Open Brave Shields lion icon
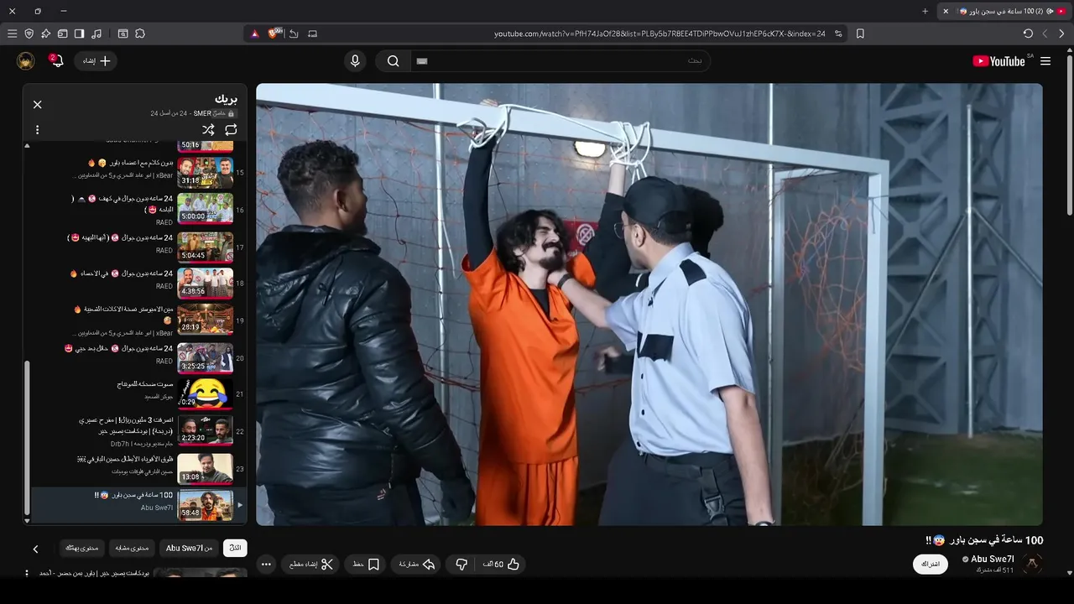Image resolution: width=1074 pixels, height=604 pixels. point(274,34)
